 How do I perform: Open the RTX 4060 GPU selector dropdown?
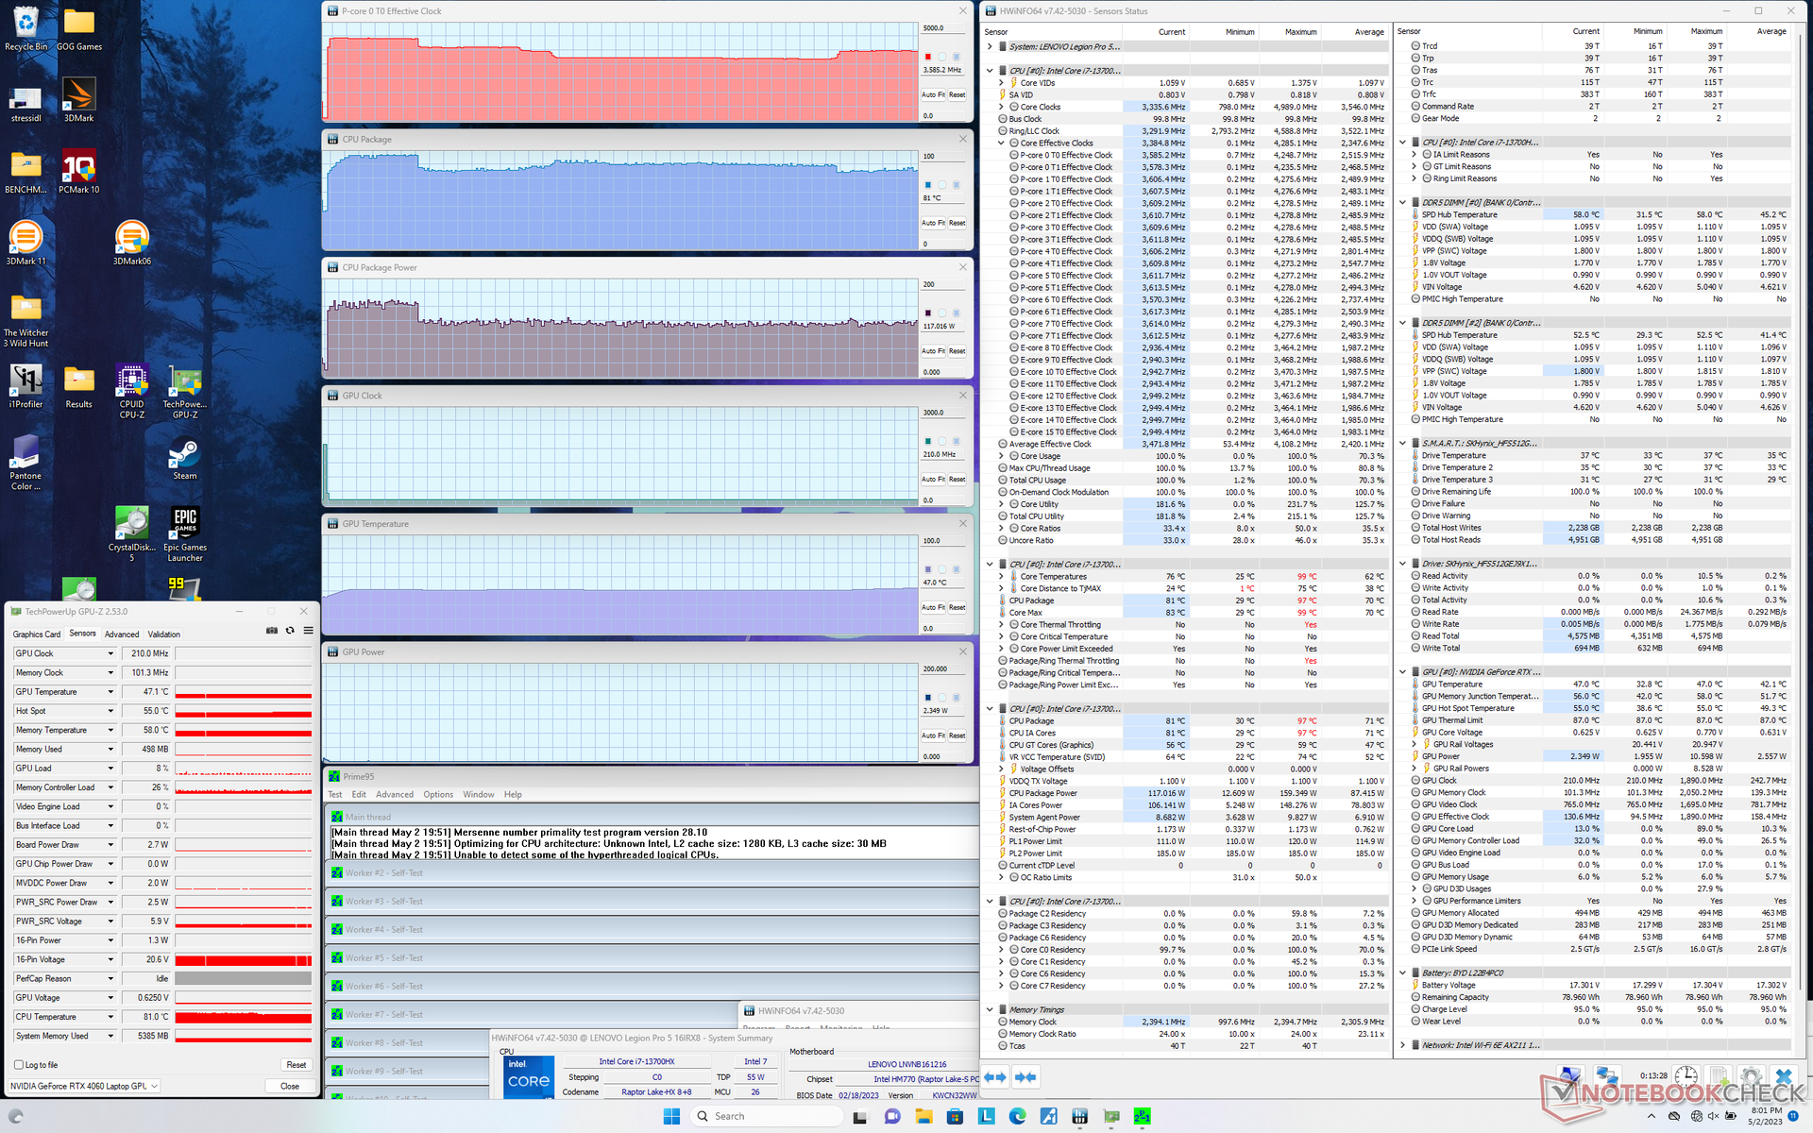(x=155, y=1086)
